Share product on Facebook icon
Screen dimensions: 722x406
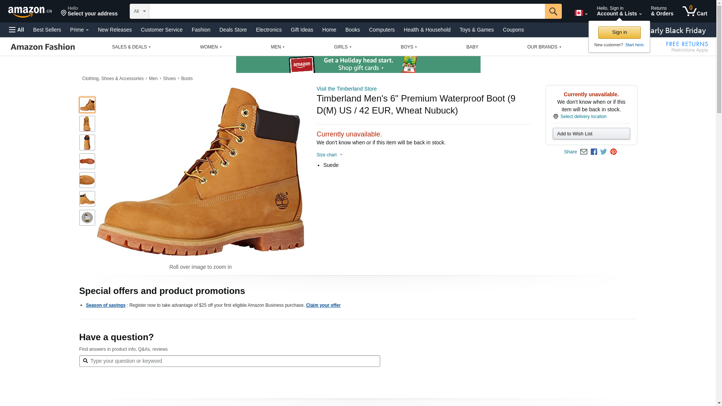click(594, 152)
